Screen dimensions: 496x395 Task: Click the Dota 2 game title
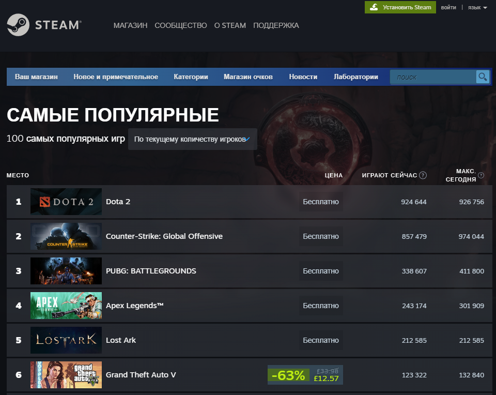click(118, 202)
